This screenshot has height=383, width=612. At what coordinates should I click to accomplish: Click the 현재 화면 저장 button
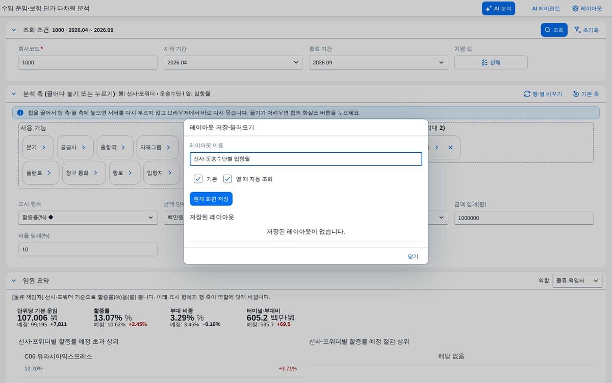[x=211, y=199]
